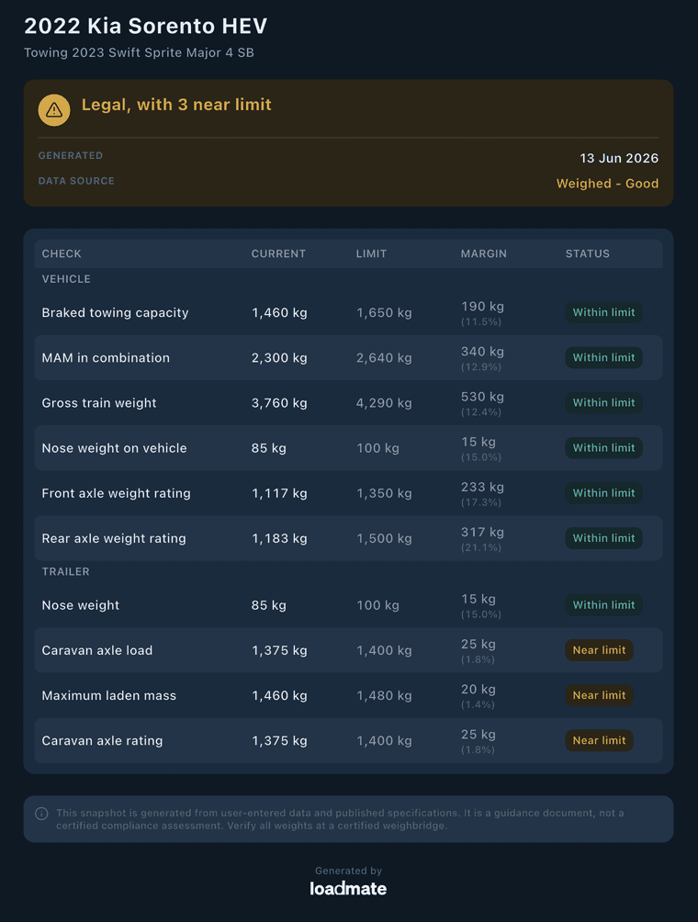Click the 'CURRENT' column header
The height and width of the screenshot is (922, 698).
point(278,253)
